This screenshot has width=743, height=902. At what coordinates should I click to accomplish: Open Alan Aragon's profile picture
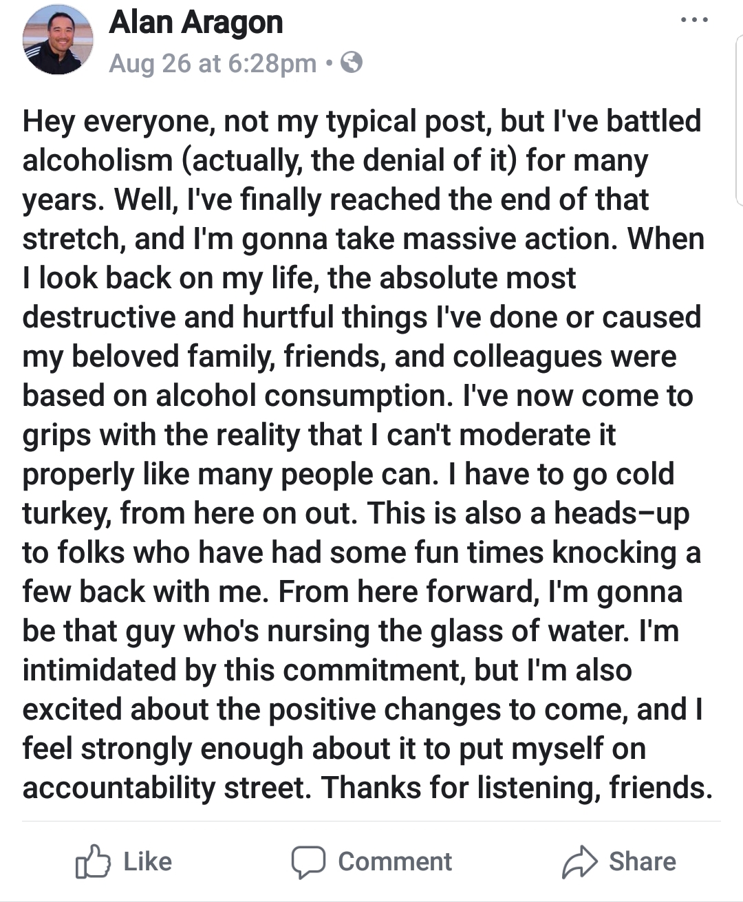(x=58, y=39)
